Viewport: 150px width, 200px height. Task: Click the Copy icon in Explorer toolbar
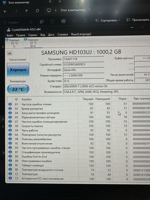tap(42, 22)
